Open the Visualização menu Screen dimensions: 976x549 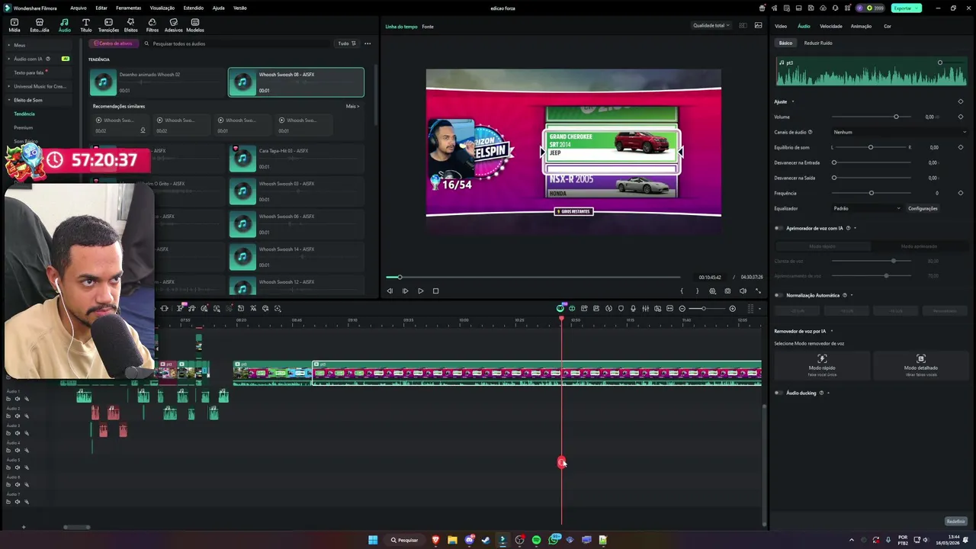pyautogui.click(x=162, y=8)
